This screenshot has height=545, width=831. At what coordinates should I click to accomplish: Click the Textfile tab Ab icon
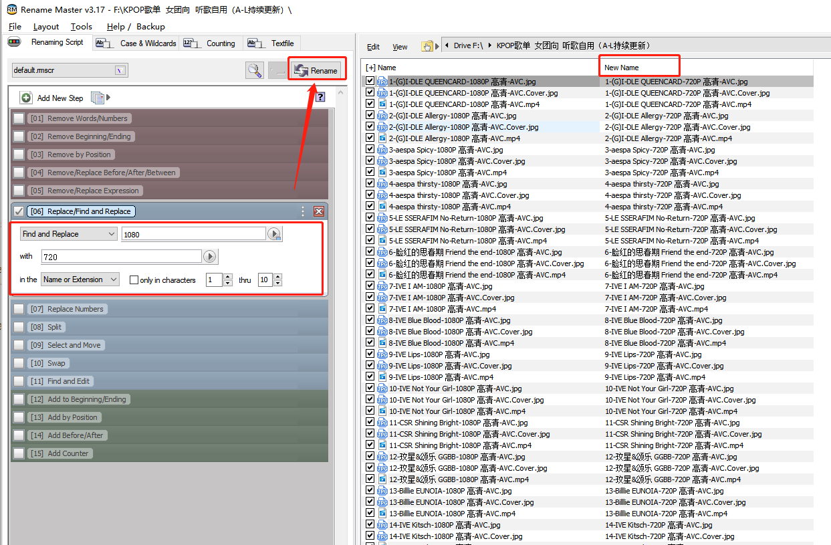(x=256, y=43)
